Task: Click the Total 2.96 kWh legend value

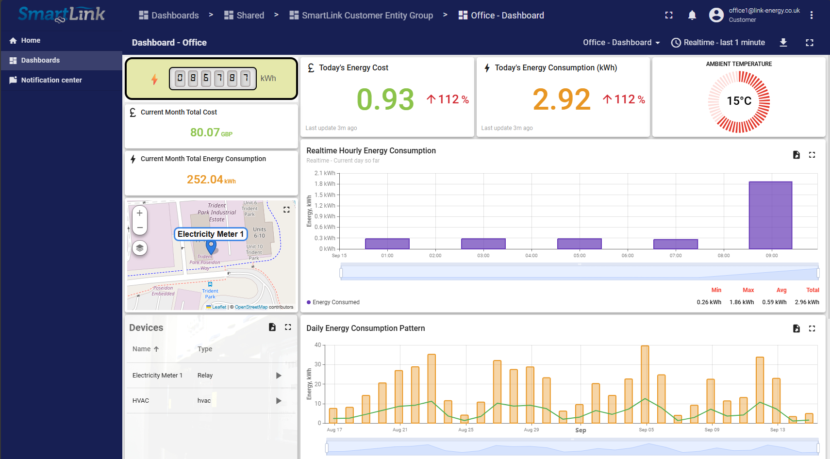Action: click(x=807, y=302)
